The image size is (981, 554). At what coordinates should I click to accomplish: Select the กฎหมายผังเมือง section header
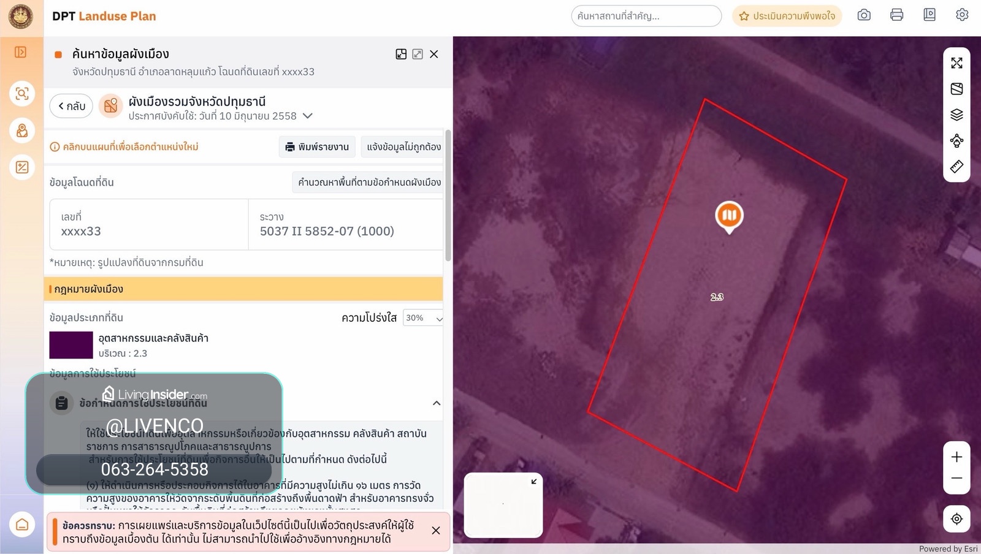243,289
